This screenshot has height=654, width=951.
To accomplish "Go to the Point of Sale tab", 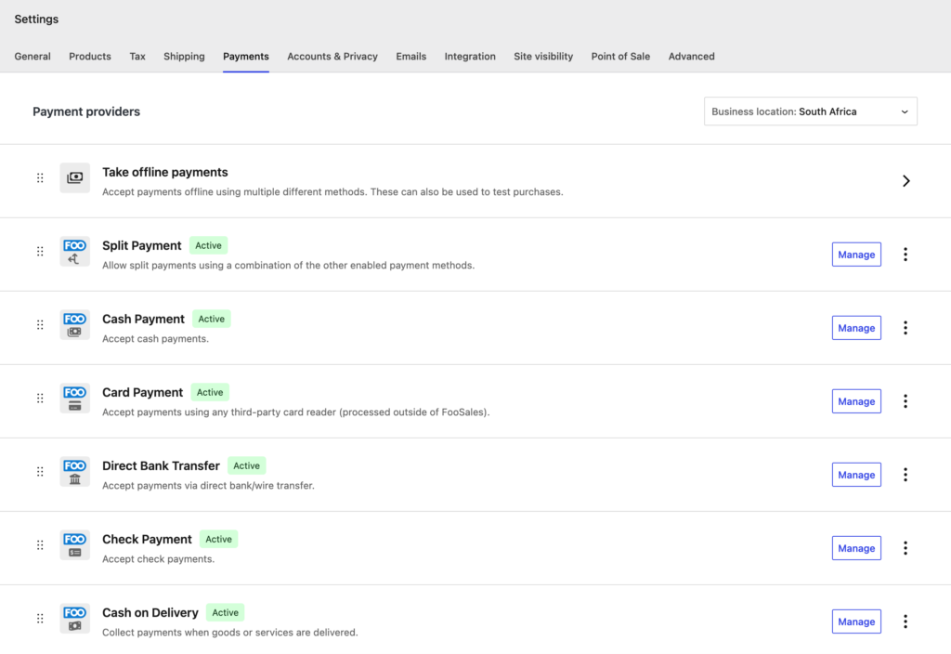I will click(620, 57).
